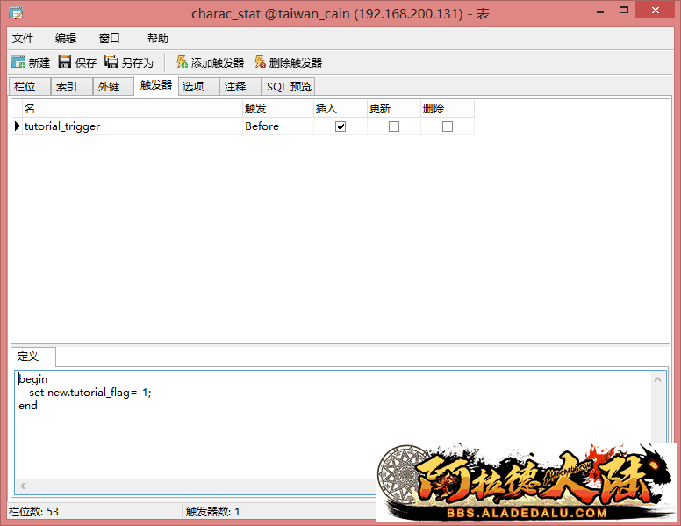This screenshot has height=526, width=681.
Task: Open the 索引 (Indexes) tab
Action: (66, 86)
